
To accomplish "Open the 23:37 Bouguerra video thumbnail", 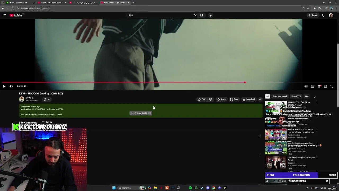I will click(x=276, y=162).
